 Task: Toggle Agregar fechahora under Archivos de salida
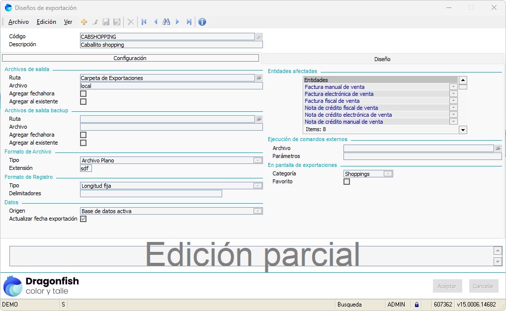84,94
